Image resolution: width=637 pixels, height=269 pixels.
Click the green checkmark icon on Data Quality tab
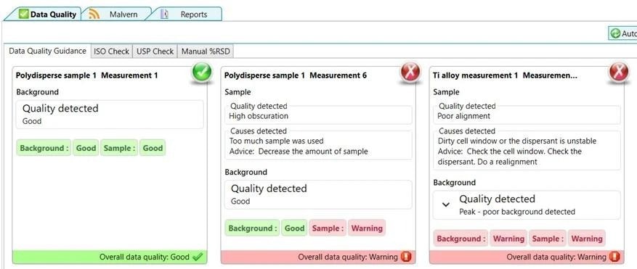coord(24,15)
